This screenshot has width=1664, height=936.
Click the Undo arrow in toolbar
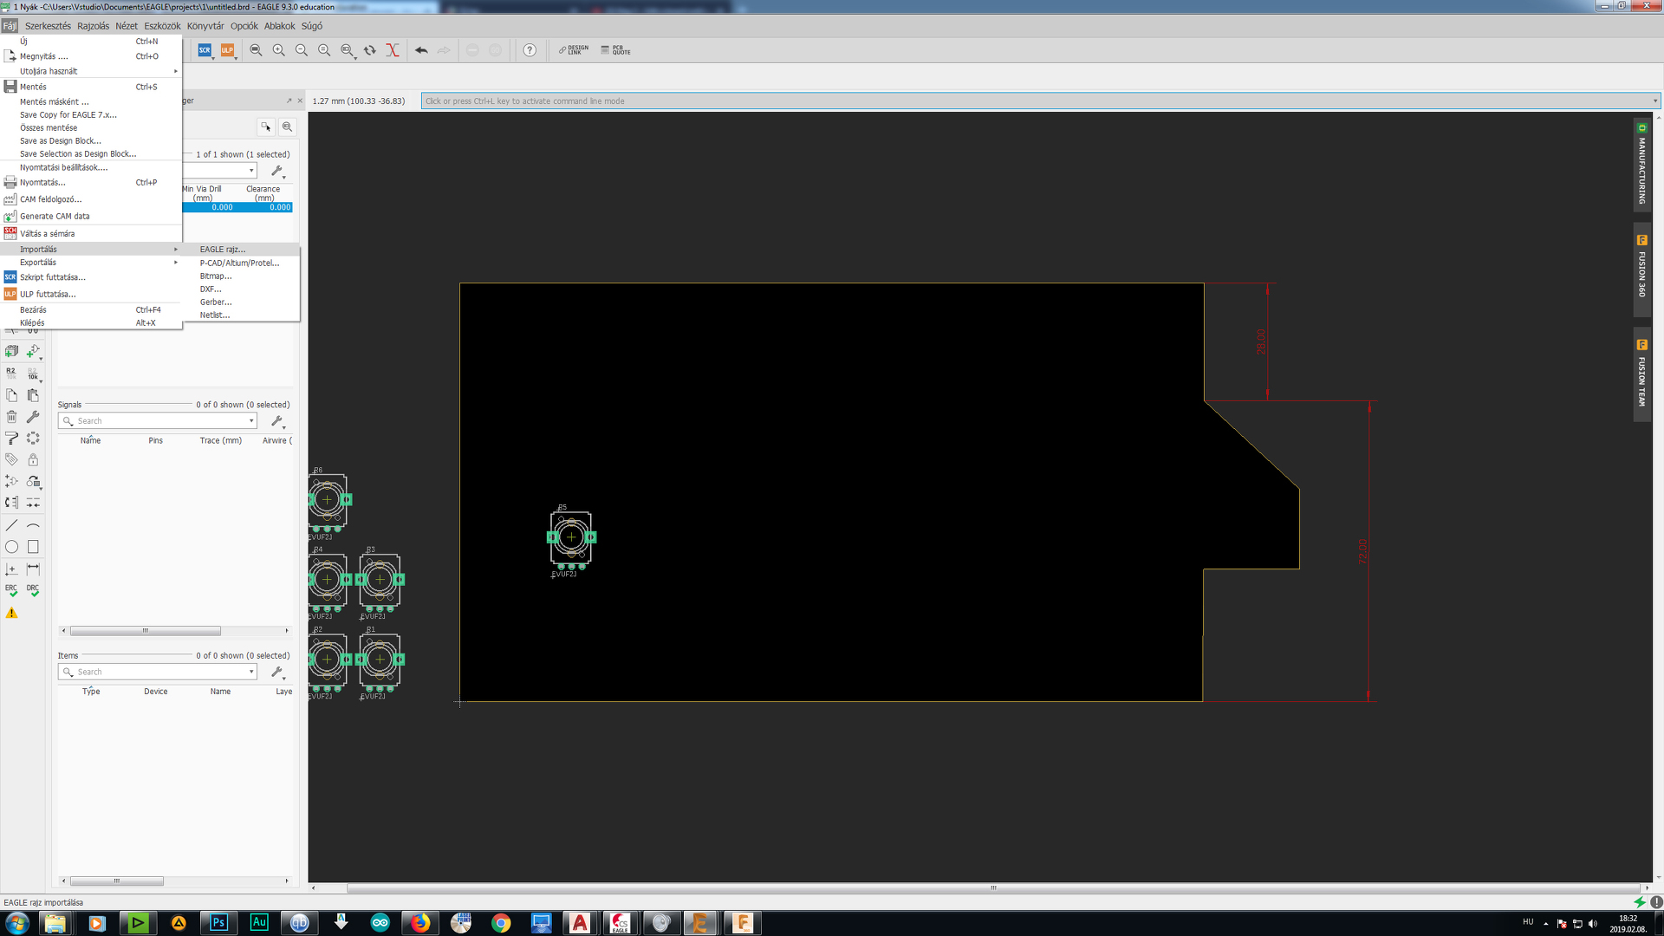(421, 50)
